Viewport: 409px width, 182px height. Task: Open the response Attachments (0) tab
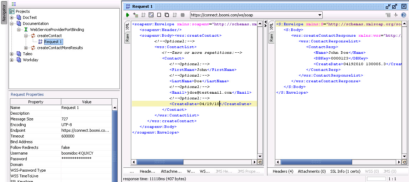[x=312, y=171]
